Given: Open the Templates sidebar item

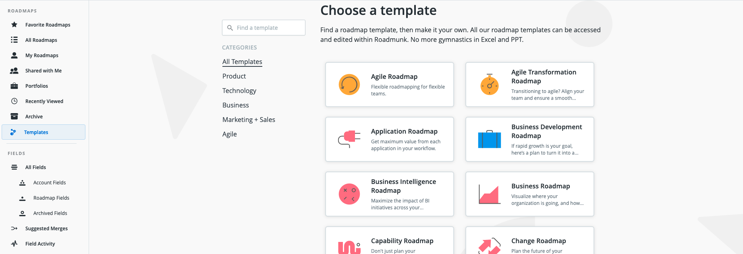Looking at the screenshot, I should 44,132.
